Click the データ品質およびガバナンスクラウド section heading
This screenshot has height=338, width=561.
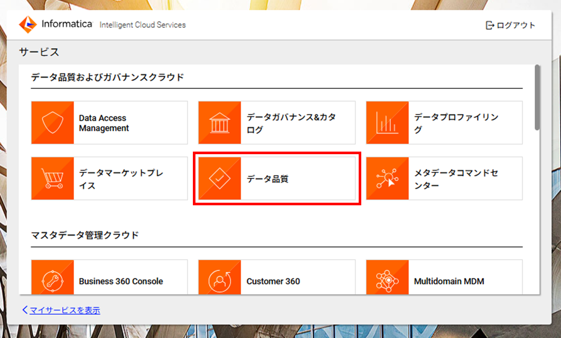pos(107,77)
